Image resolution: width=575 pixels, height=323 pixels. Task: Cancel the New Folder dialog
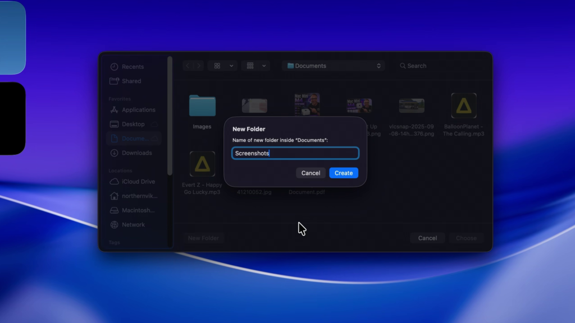(x=311, y=173)
